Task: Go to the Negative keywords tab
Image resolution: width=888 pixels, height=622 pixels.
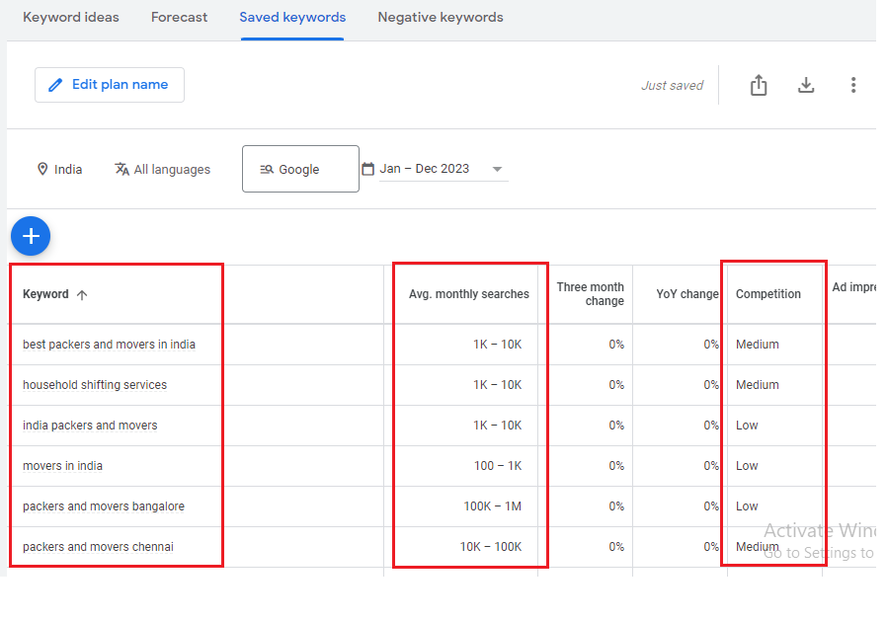Action: coord(440,17)
